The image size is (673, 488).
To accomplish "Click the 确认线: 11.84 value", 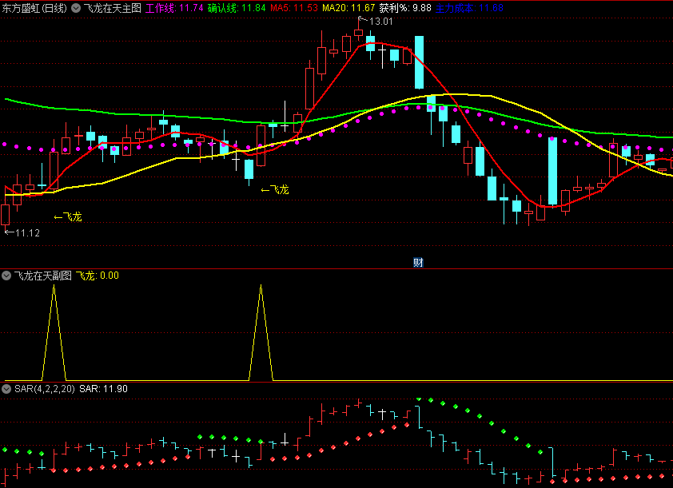I will click(237, 8).
